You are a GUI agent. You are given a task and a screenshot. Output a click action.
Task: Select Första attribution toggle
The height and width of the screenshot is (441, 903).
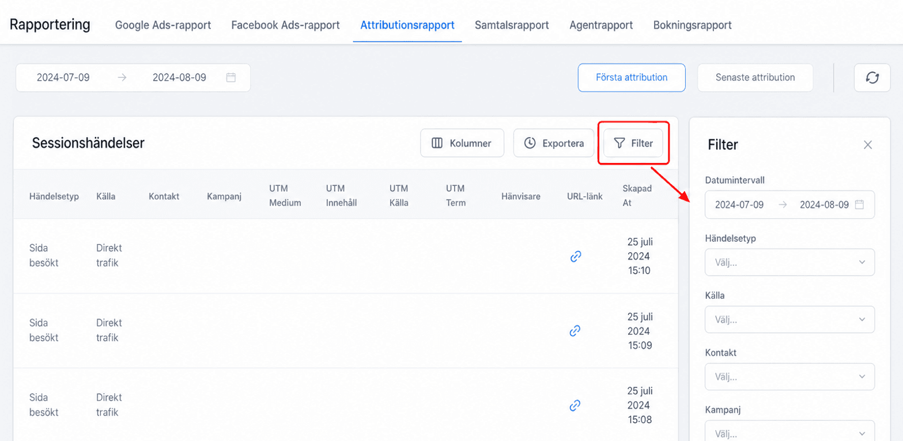click(632, 78)
